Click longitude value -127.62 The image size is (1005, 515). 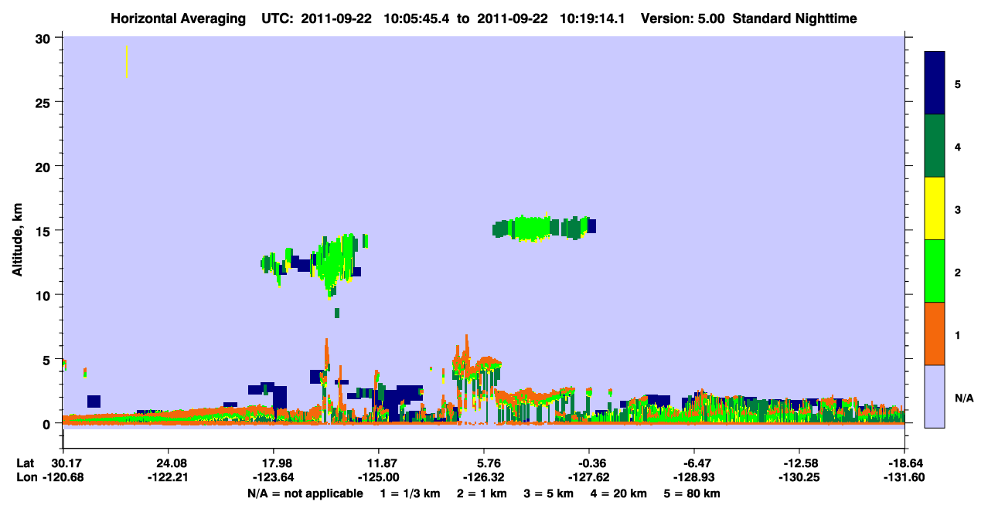pyautogui.click(x=589, y=478)
